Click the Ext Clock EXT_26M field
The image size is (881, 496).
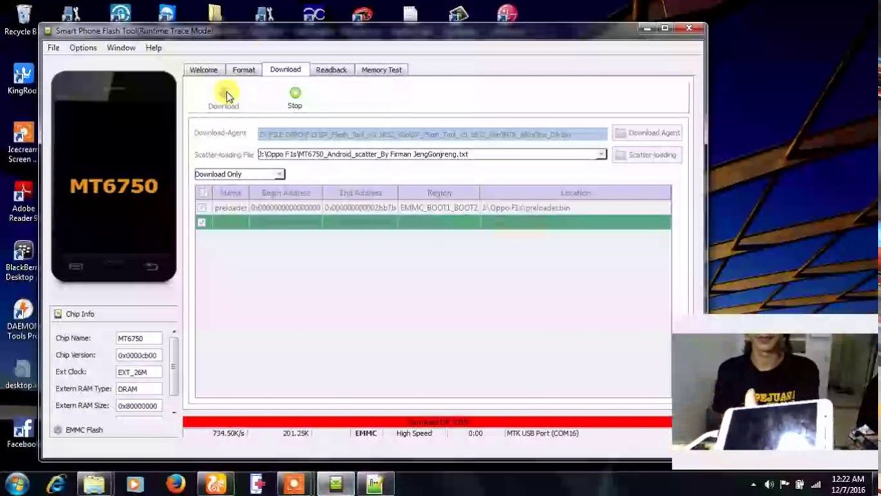139,372
